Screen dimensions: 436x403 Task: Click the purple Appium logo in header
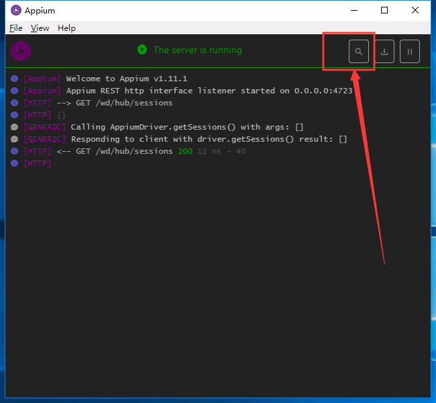pyautogui.click(x=21, y=51)
